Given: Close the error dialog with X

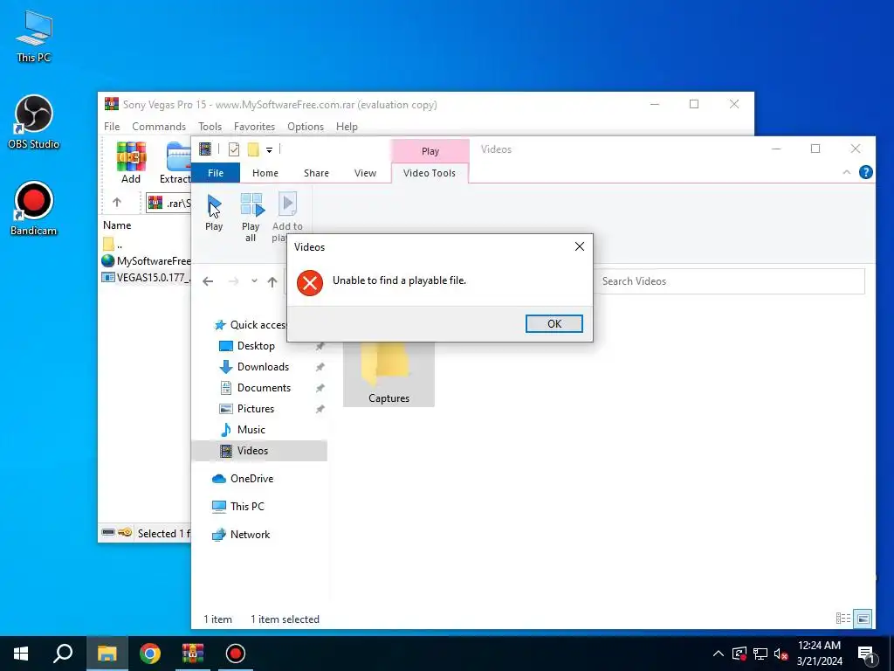Looking at the screenshot, I should pyautogui.click(x=580, y=246).
